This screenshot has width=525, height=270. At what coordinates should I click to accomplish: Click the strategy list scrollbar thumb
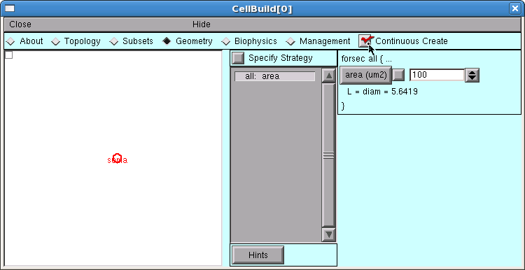328,155
